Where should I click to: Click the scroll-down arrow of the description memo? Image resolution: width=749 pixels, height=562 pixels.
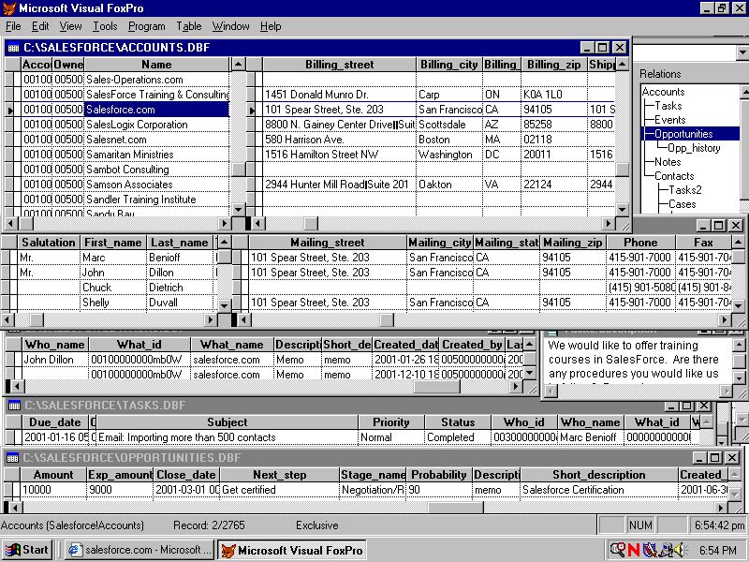coord(739,377)
